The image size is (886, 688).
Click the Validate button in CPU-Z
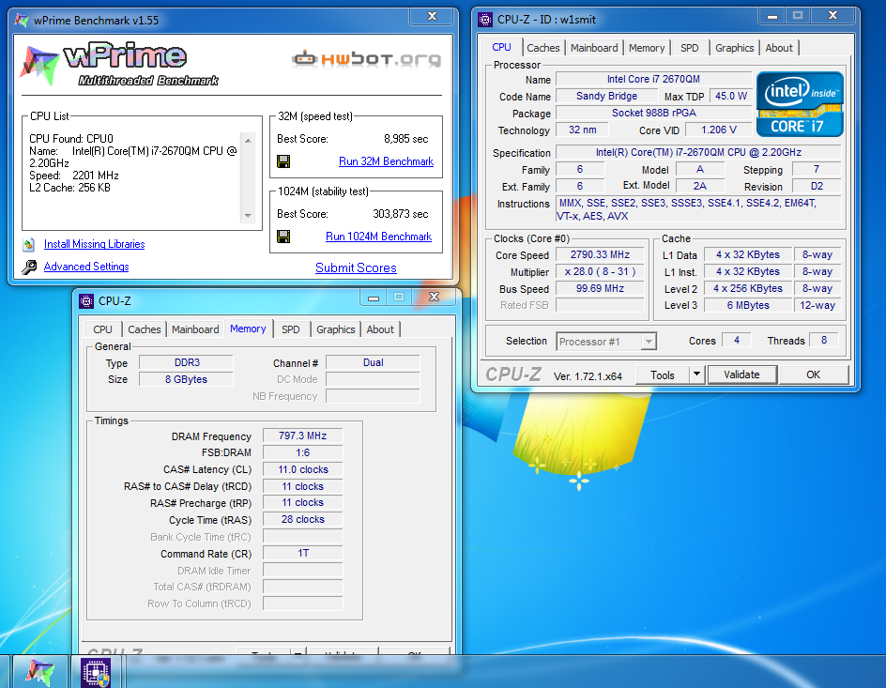(741, 375)
